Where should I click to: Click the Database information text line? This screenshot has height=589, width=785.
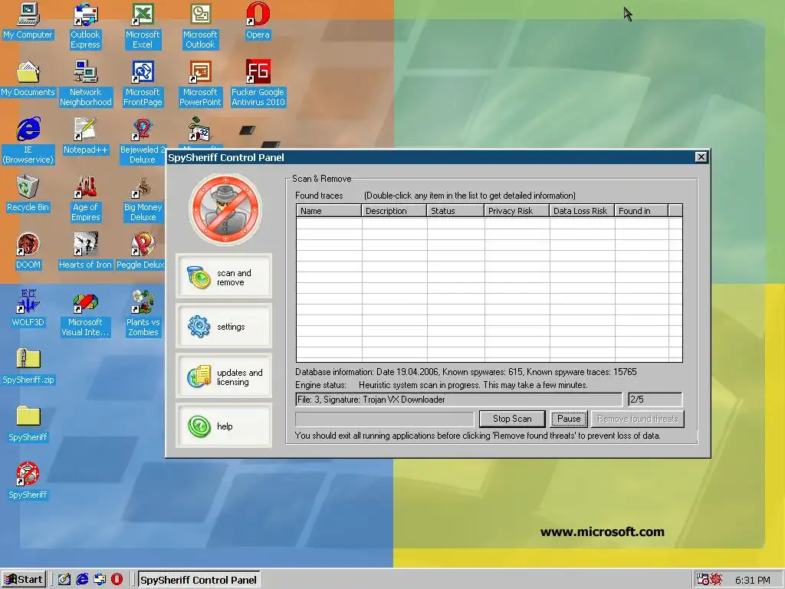click(x=465, y=372)
